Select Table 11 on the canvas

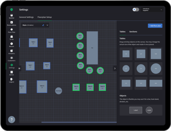pos(42,87)
